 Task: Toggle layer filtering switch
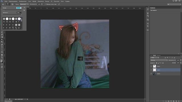[181, 58]
